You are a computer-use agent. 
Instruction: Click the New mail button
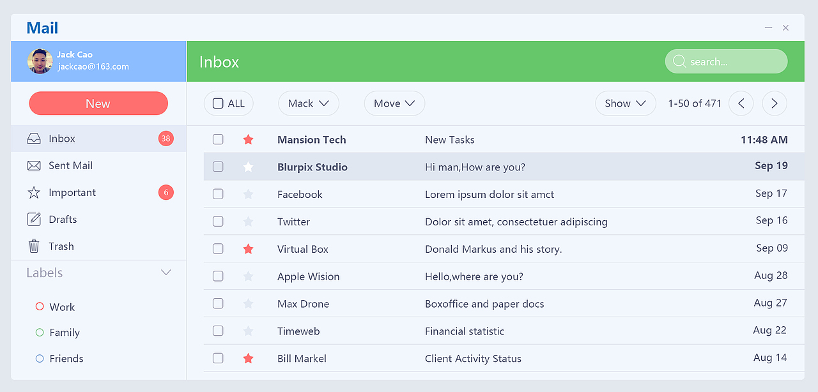[x=98, y=103]
